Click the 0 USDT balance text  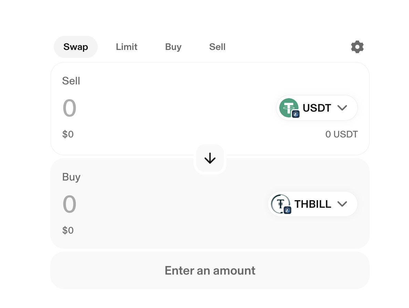coord(342,134)
